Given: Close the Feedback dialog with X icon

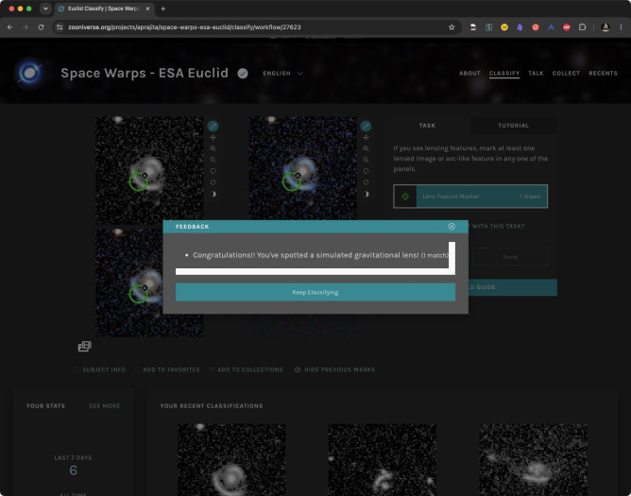Looking at the screenshot, I should pos(452,227).
